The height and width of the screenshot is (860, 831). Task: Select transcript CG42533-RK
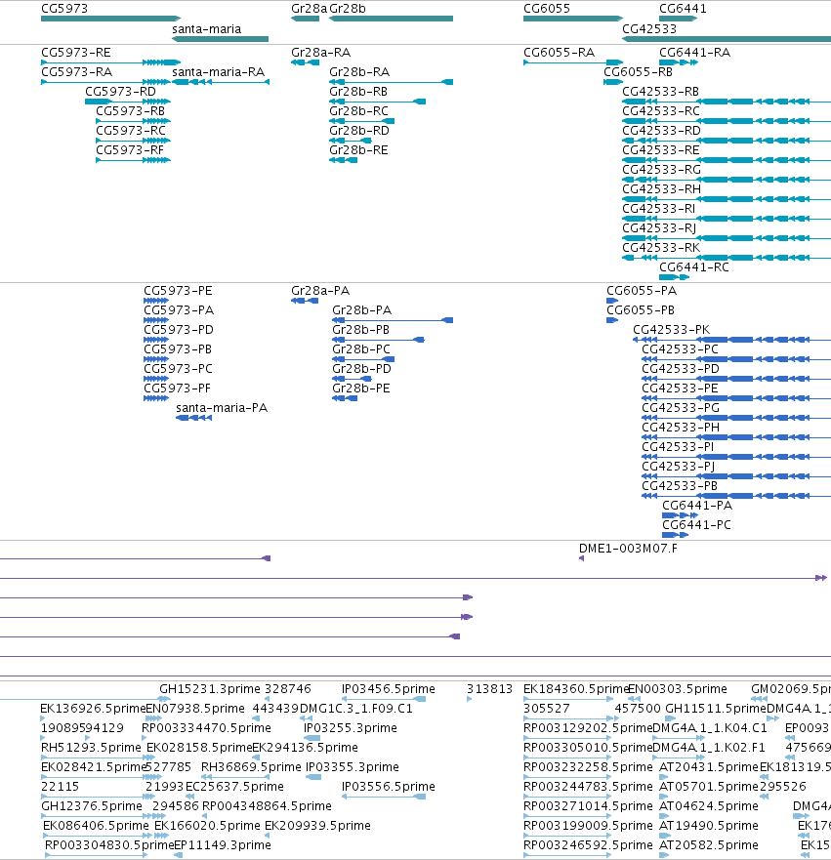point(727,258)
